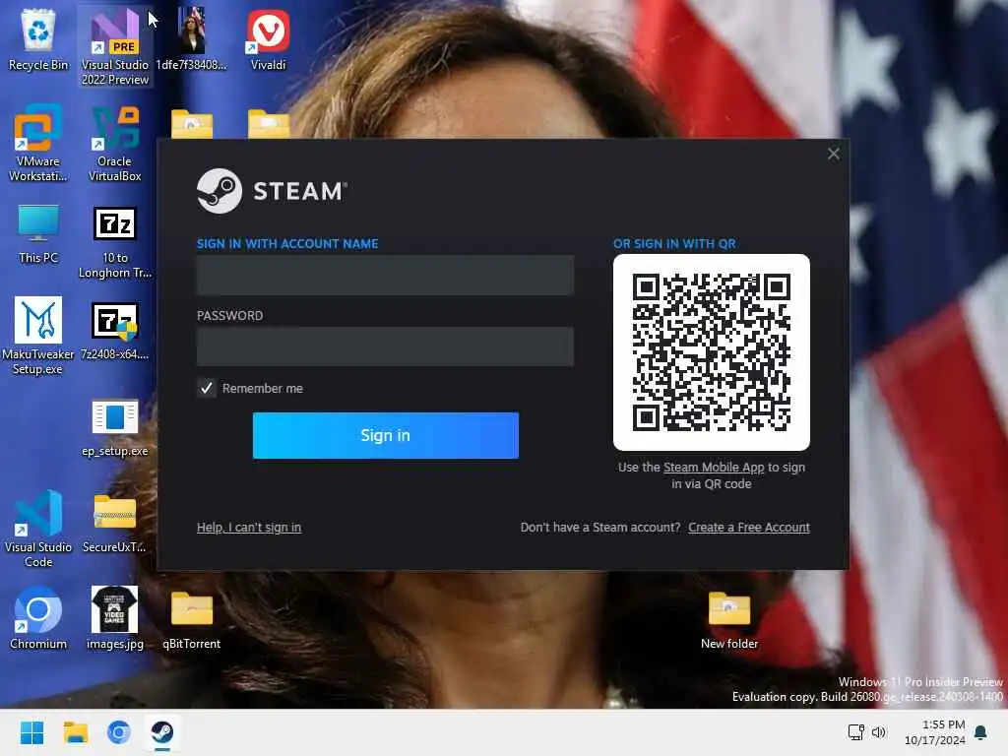Screen dimensions: 1008x756
Task: Select the 7z2408-x64 installer icon
Action: click(115, 329)
